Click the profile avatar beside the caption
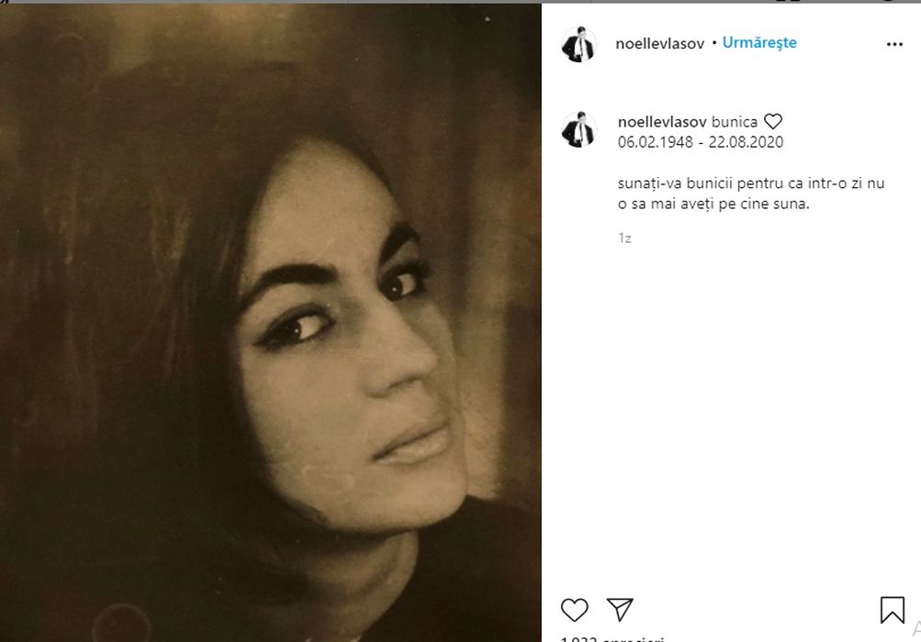The image size is (921, 642). click(578, 130)
